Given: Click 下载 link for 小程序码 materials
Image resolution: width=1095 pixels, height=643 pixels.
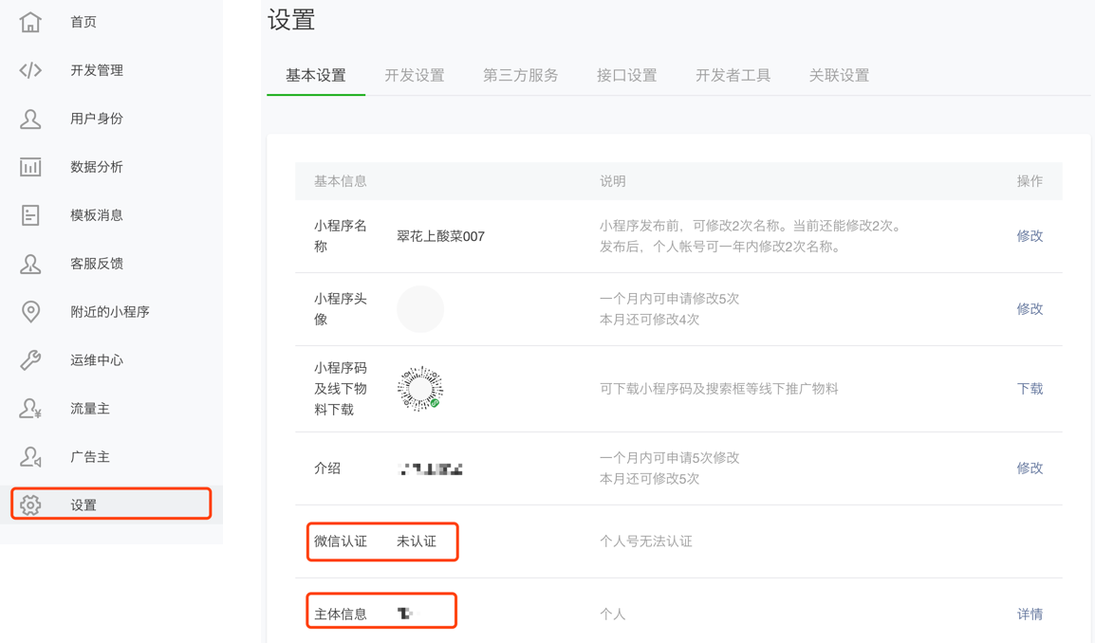Looking at the screenshot, I should pos(1030,389).
